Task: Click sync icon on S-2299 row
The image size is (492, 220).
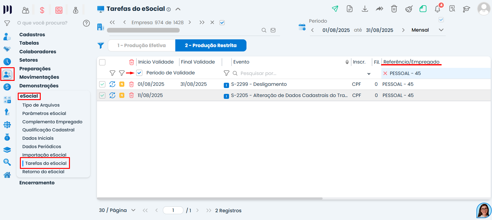Action: pyautogui.click(x=113, y=84)
